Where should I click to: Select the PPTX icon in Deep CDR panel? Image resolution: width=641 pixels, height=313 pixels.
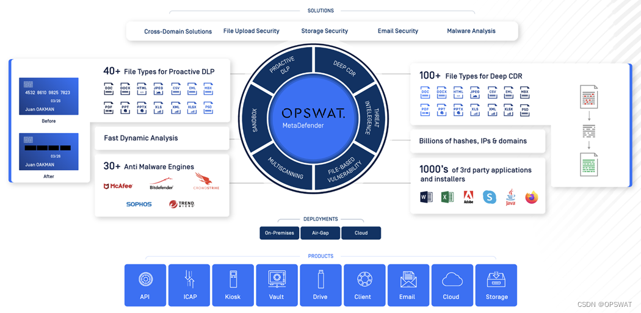(458, 110)
